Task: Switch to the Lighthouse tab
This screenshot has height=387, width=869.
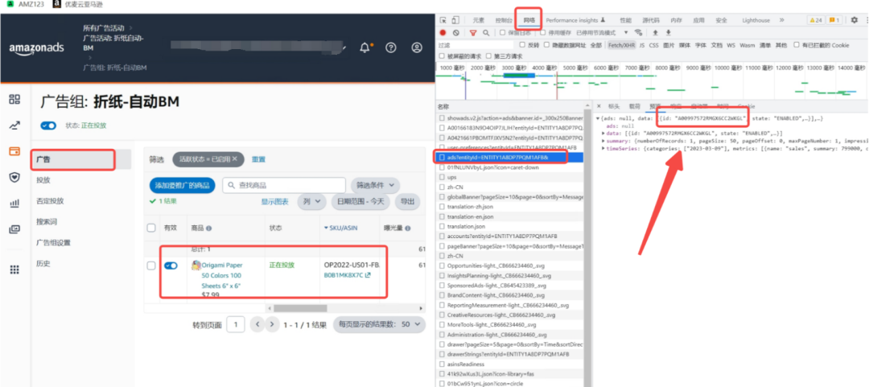Action: click(x=756, y=20)
